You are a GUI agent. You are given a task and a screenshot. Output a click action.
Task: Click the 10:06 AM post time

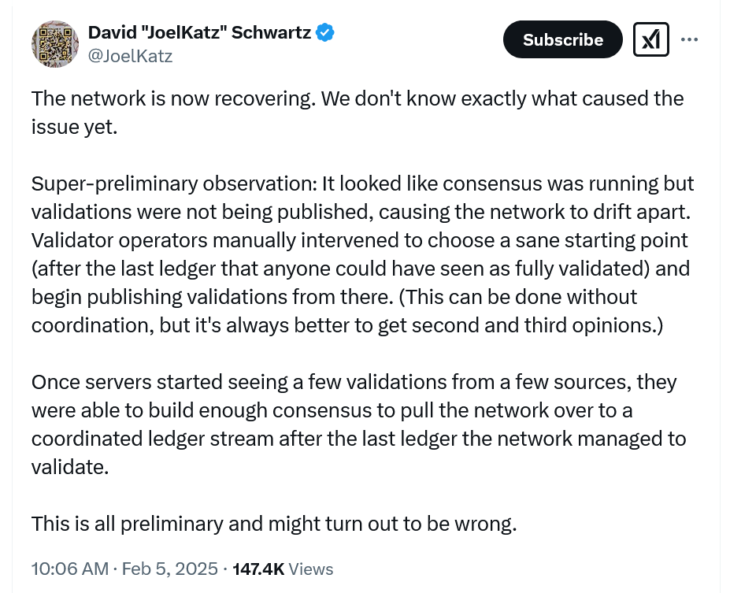(x=69, y=569)
